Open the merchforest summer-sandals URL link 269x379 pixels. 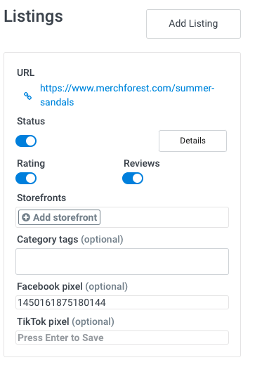(x=127, y=95)
